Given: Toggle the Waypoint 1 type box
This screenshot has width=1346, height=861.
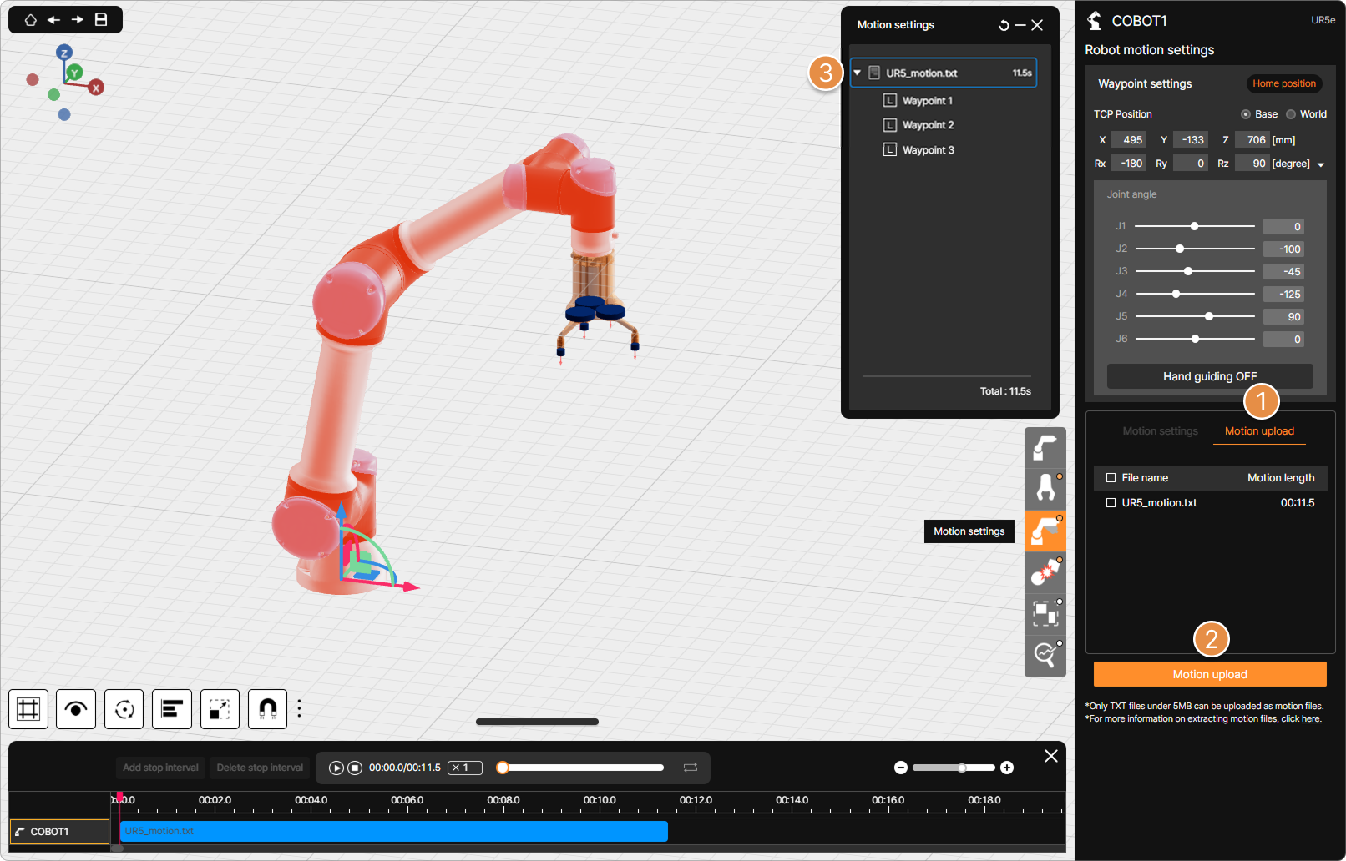Looking at the screenshot, I should click(x=890, y=100).
